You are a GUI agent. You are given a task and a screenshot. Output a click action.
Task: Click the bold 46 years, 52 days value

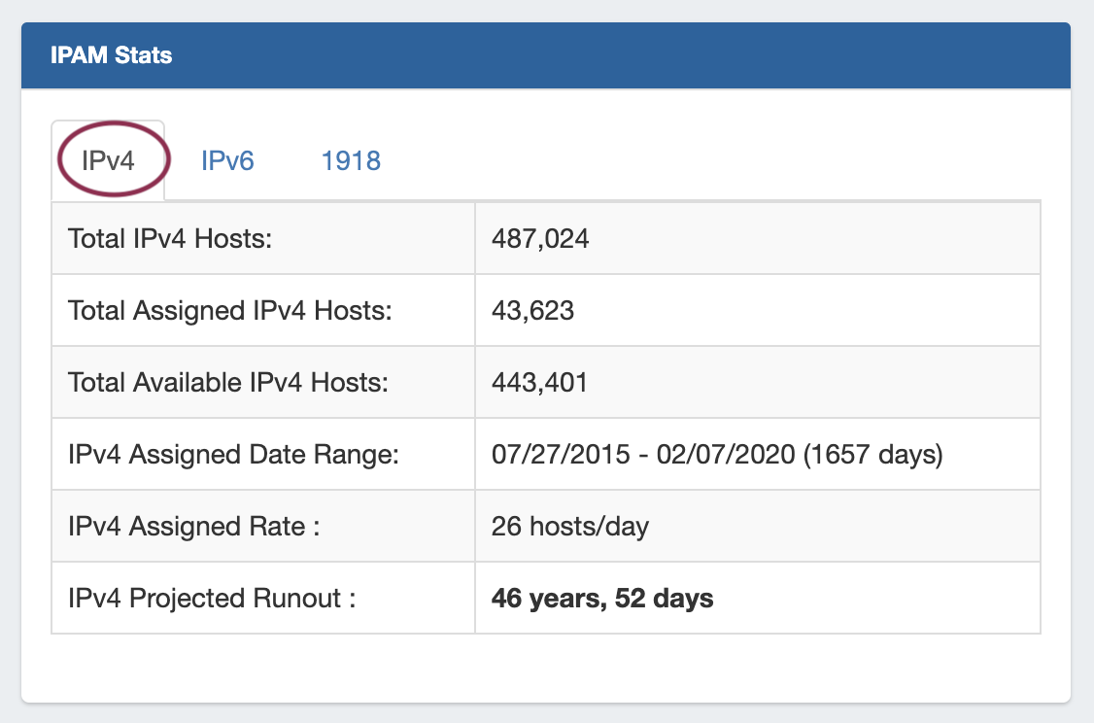[602, 598]
